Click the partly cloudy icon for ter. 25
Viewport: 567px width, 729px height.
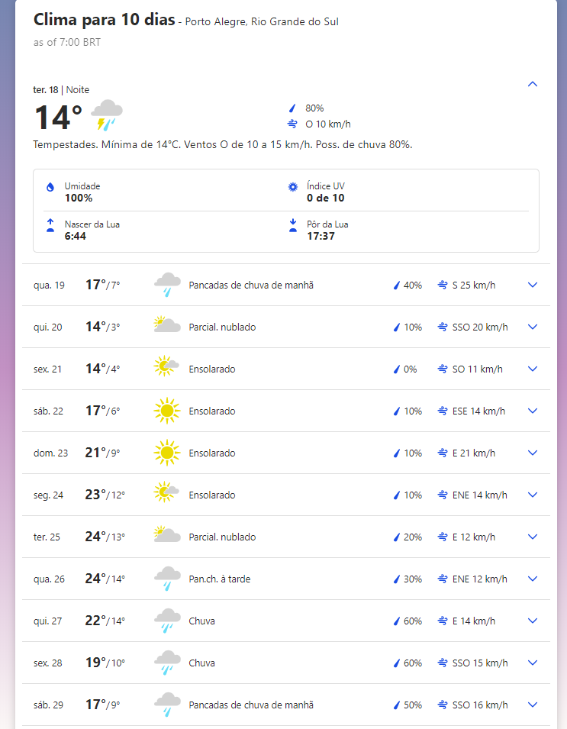167,535
